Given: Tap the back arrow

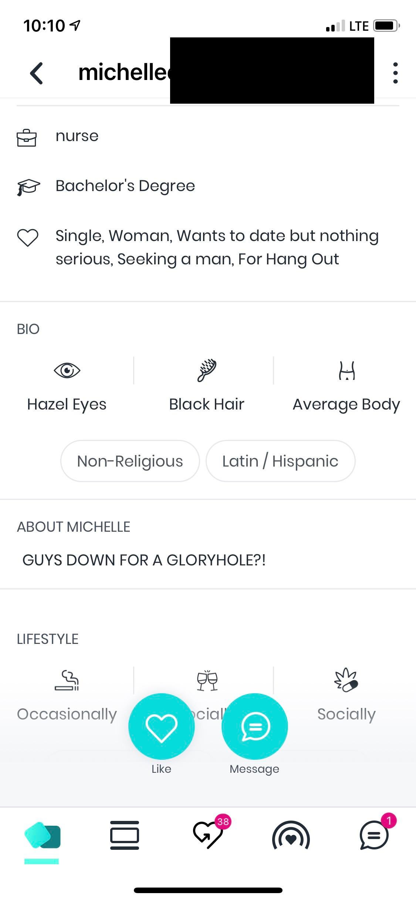Looking at the screenshot, I should tap(36, 73).
